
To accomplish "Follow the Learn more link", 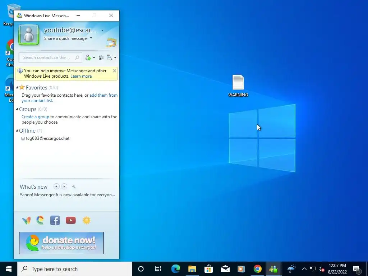I will pos(81,76).
